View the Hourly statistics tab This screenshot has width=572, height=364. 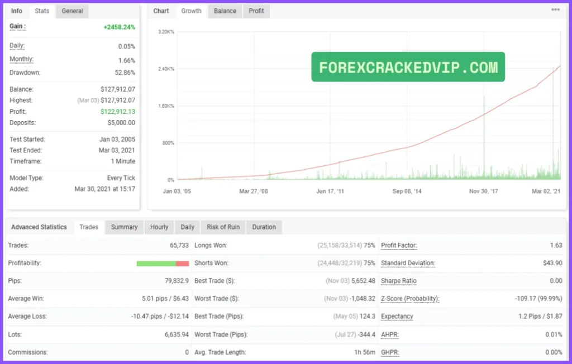[x=159, y=227]
